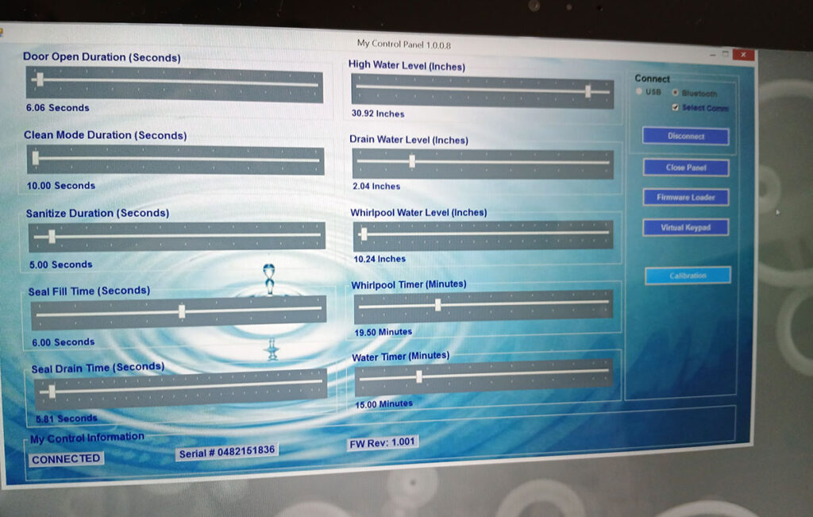The height and width of the screenshot is (517, 813).
Task: Maximize the My Control Panel window
Action: click(726, 54)
